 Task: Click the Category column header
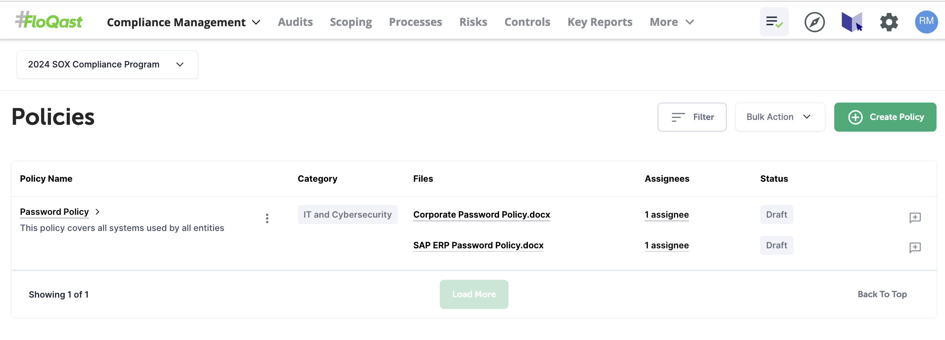[317, 179]
